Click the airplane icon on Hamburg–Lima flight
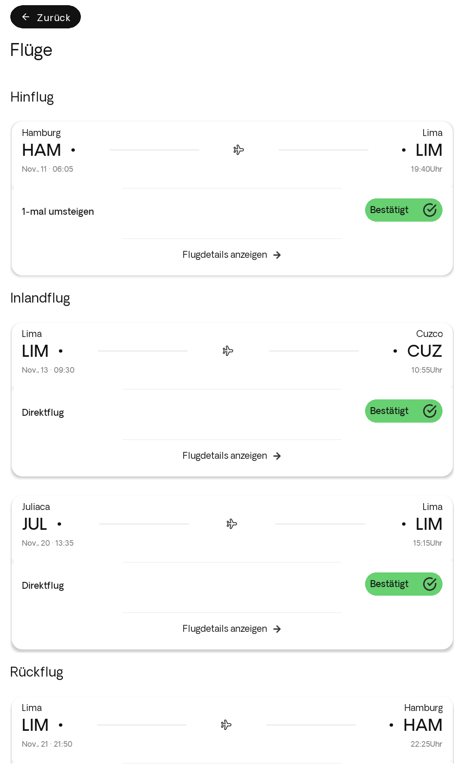Image resolution: width=464 pixels, height=779 pixels. tap(239, 150)
